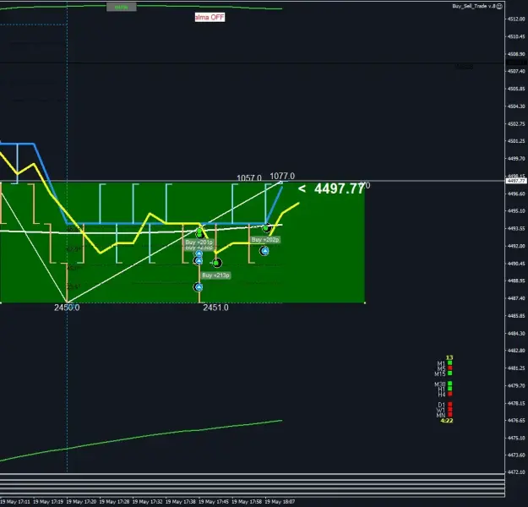Click the green dot marker above 'Buy +202p'

266,228
